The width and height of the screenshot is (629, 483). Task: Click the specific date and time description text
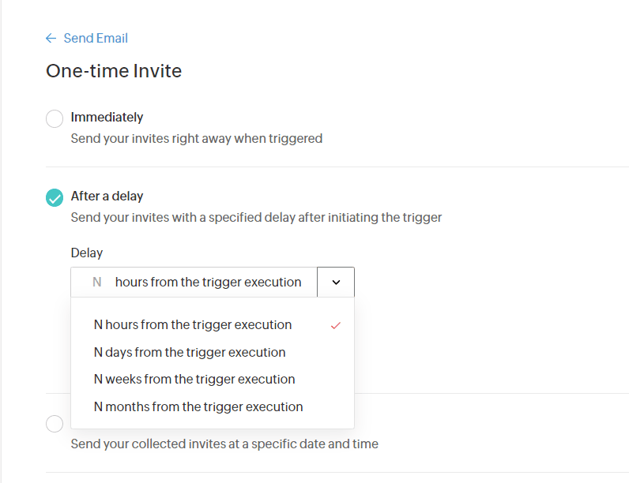(224, 444)
